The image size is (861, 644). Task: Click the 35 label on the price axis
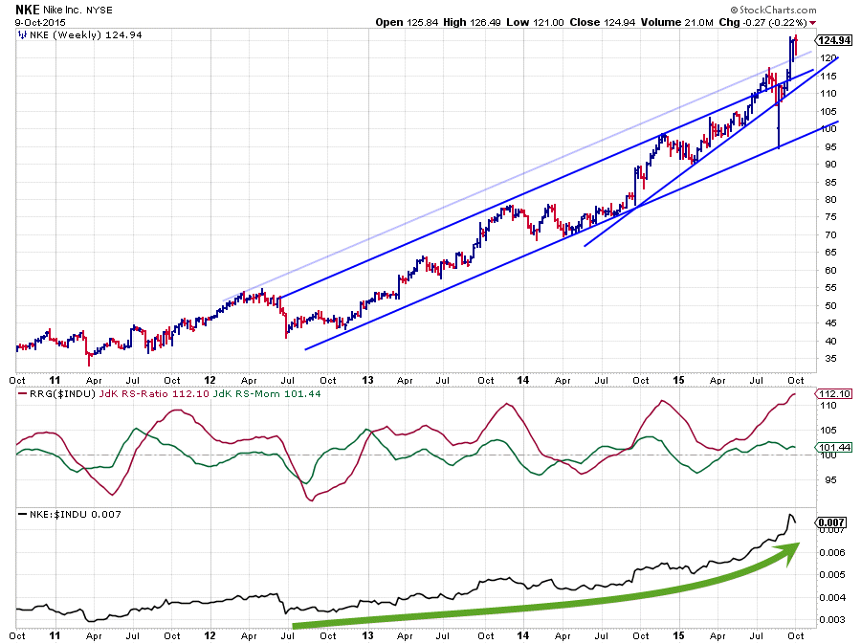tap(830, 359)
